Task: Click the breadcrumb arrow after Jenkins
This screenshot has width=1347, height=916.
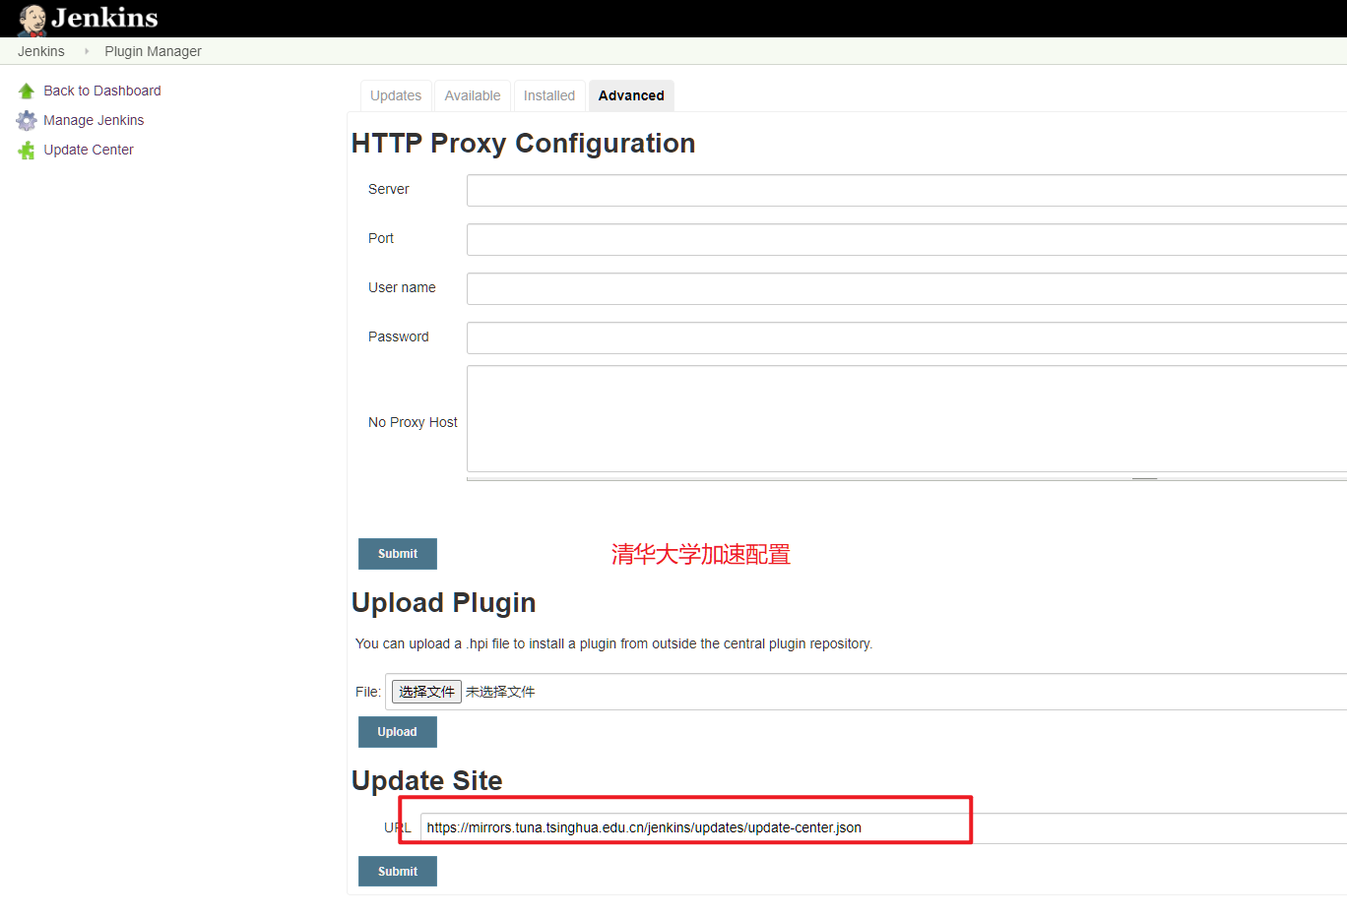Action: [x=87, y=51]
